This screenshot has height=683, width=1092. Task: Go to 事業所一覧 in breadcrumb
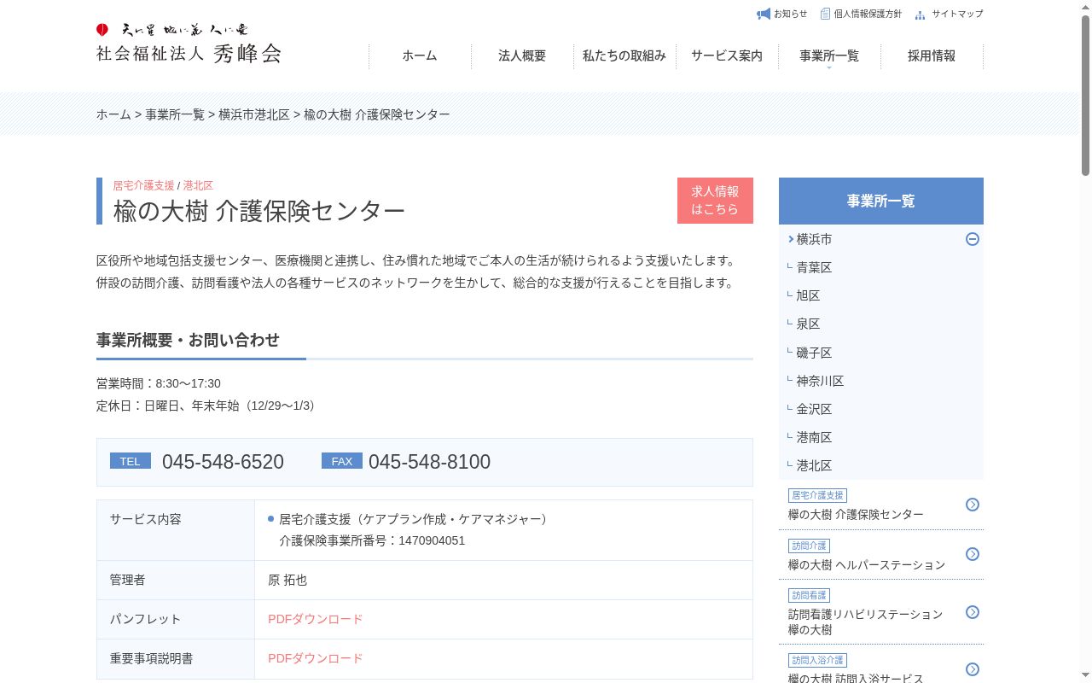click(175, 114)
